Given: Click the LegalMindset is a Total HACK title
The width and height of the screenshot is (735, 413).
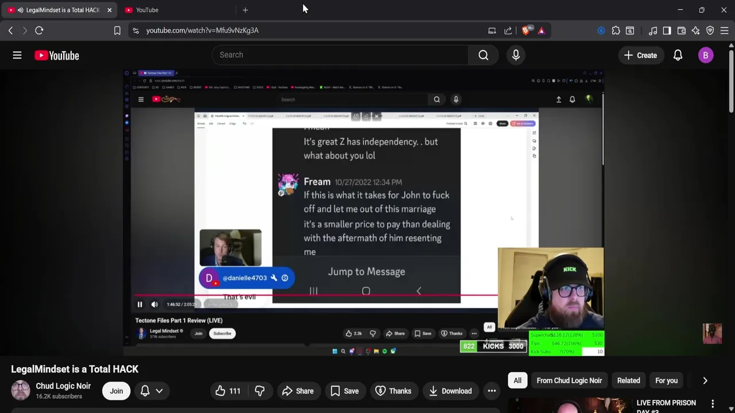Looking at the screenshot, I should click(75, 369).
